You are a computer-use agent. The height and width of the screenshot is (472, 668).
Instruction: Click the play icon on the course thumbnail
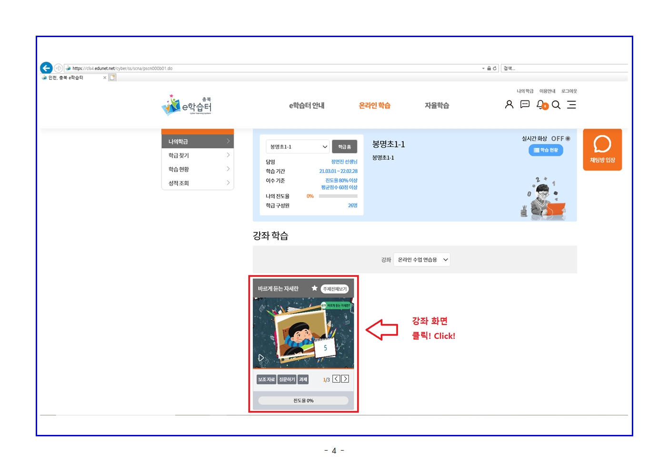tap(261, 358)
